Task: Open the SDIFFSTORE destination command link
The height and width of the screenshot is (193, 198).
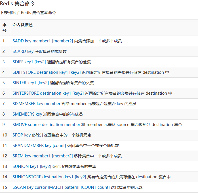Action: point(47,72)
